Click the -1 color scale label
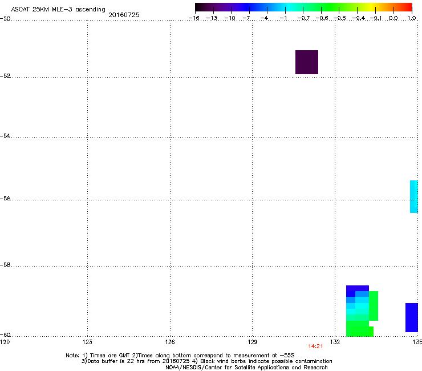The width and height of the screenshot is (422, 371). click(283, 18)
